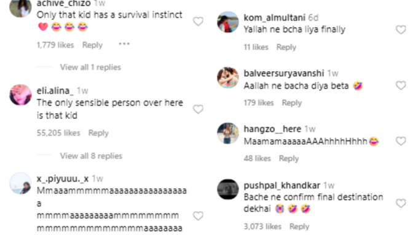Reply to pushpal_khandkar's comment

point(299,226)
